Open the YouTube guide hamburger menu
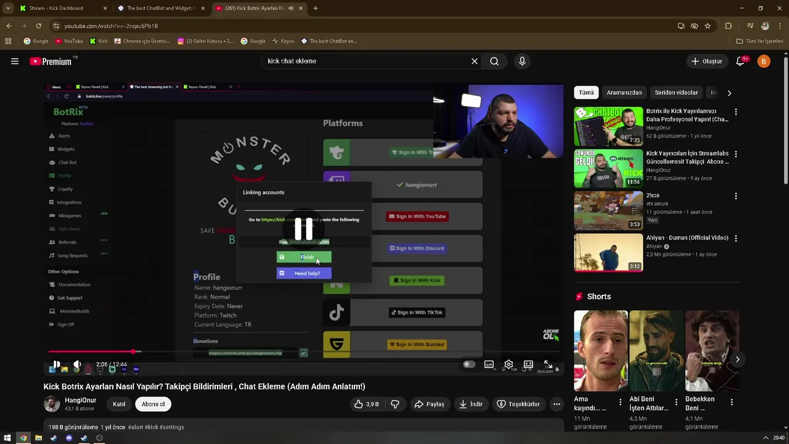This screenshot has width=789, height=444. click(x=15, y=61)
